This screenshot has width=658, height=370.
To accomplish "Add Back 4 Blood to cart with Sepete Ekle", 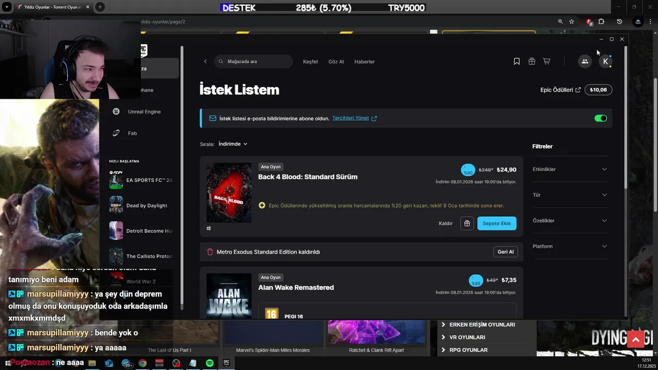I will click(497, 223).
